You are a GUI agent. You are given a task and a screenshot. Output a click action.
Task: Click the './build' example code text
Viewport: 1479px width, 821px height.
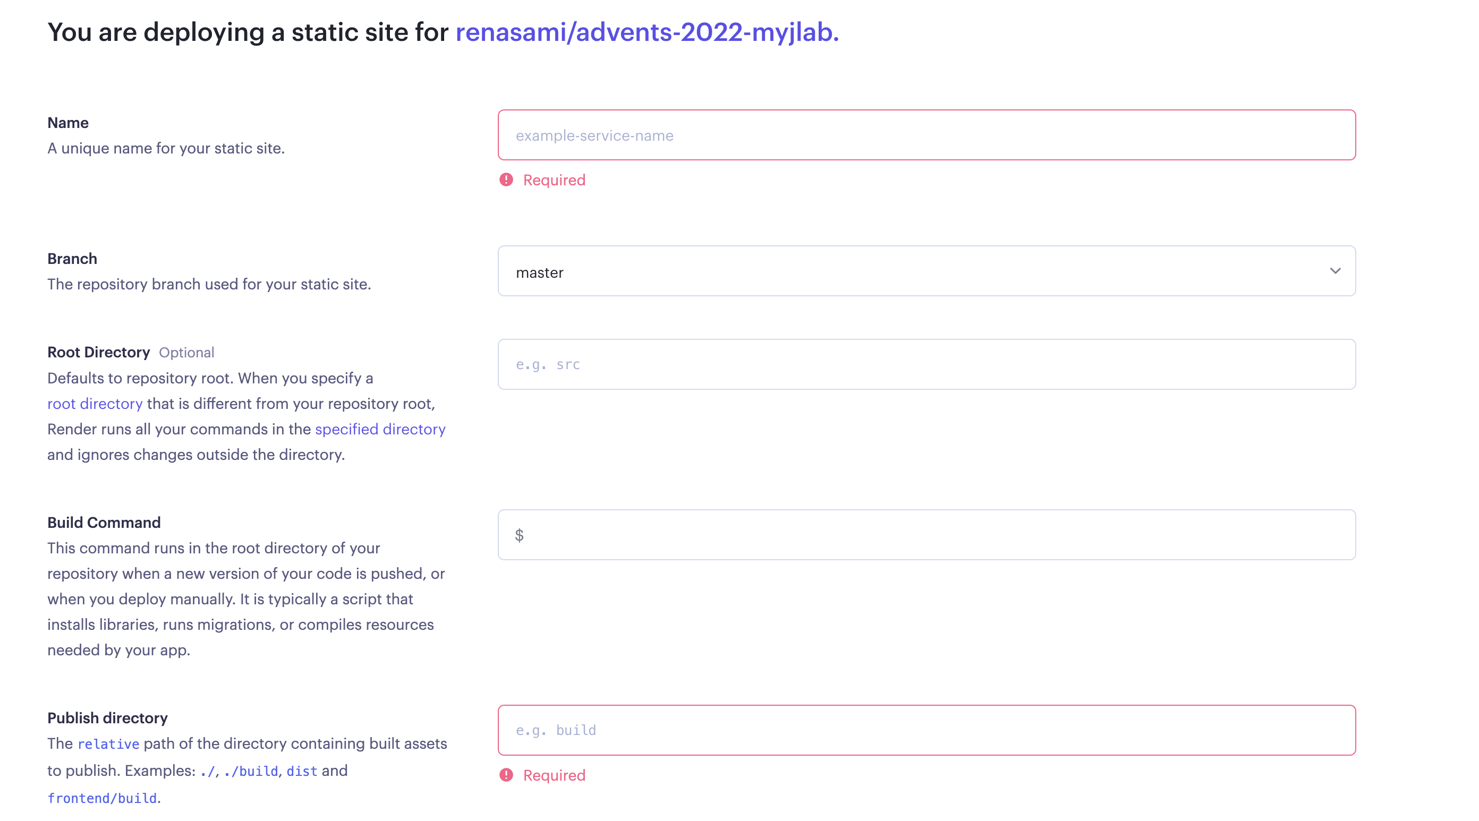251,772
